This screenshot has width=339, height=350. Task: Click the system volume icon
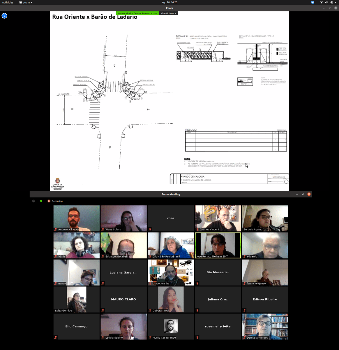click(x=326, y=2)
